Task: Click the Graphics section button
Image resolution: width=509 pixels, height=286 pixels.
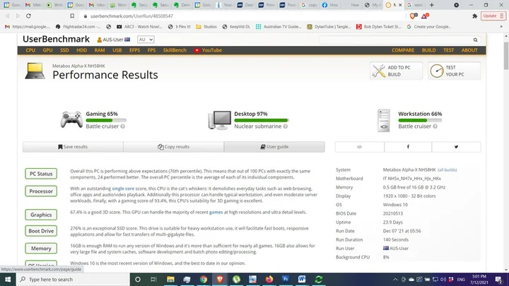Action: tap(41, 215)
